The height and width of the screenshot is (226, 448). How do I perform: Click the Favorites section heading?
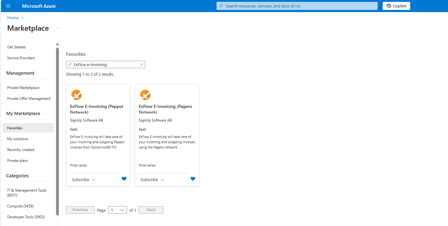(76, 54)
